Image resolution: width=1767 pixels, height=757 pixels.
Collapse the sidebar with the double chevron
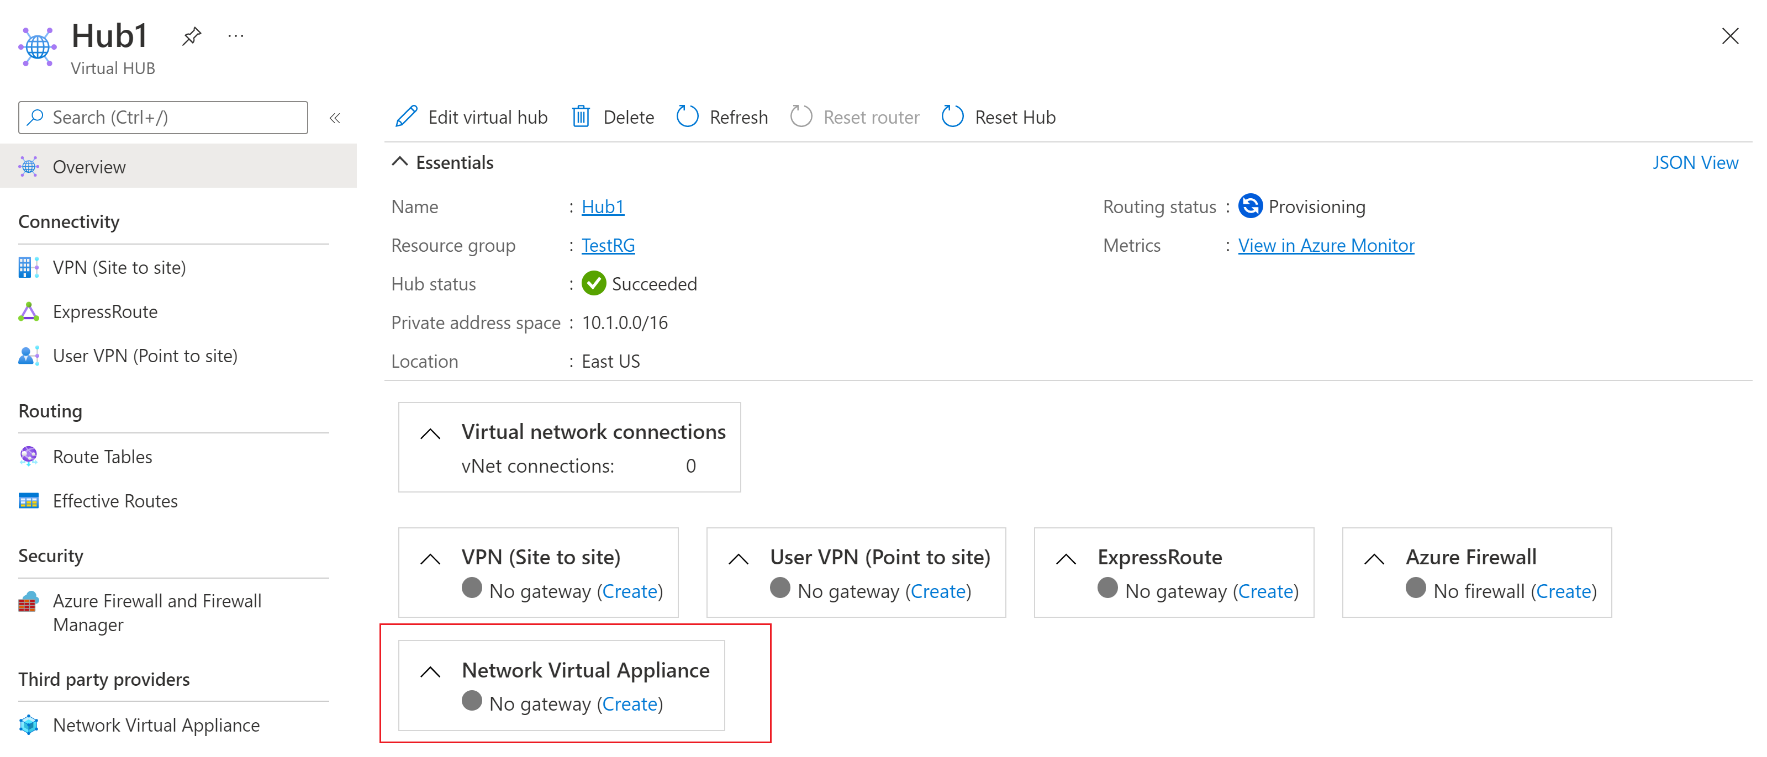click(335, 118)
